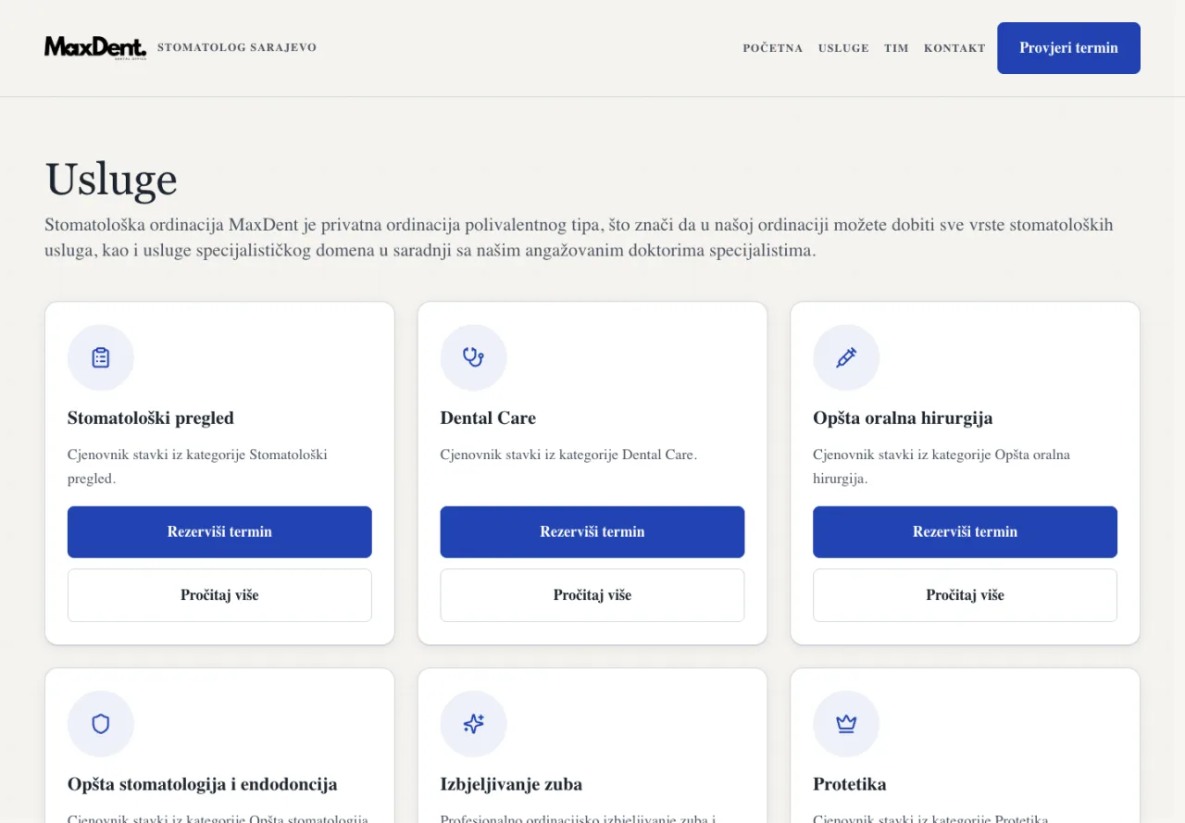Image resolution: width=1185 pixels, height=823 pixels.
Task: Click the description text under Opšta oralna hirurgija title
Action: [942, 467]
